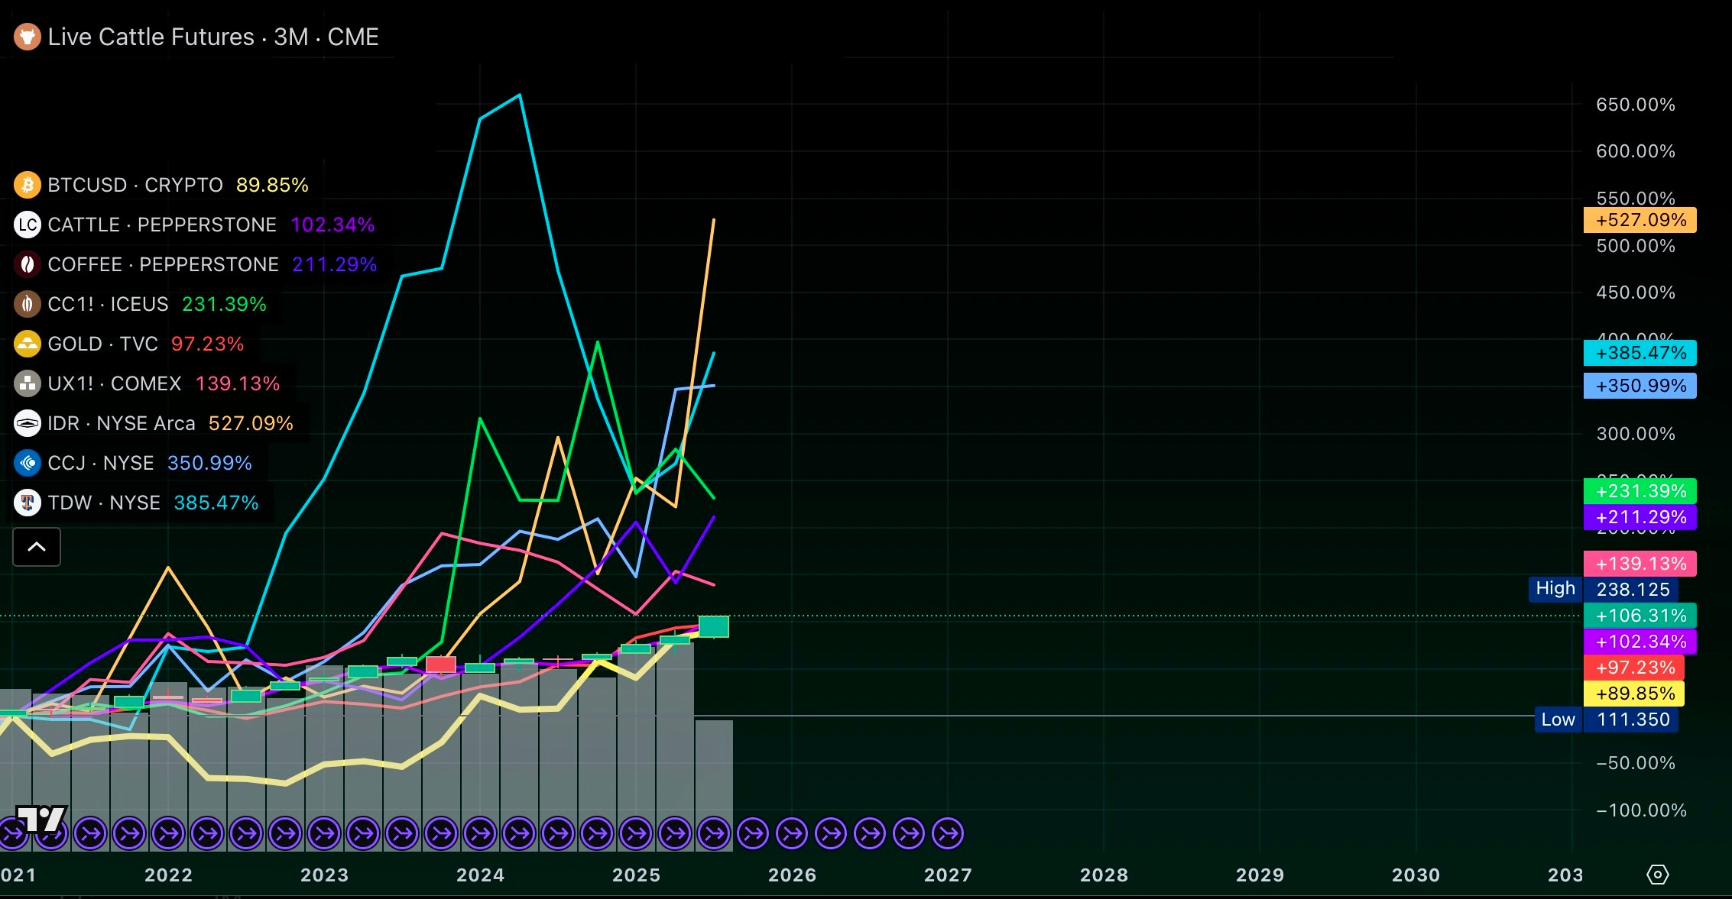The image size is (1732, 899).
Task: Select the GOLD TVC legend label
Action: pyautogui.click(x=102, y=344)
